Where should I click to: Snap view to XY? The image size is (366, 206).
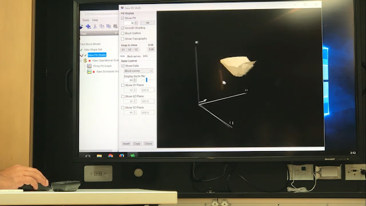[x=123, y=50]
